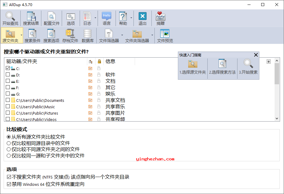This screenshot has height=194, width=284.
Task: Check the G: drive checkbox
Action: tap(8, 94)
